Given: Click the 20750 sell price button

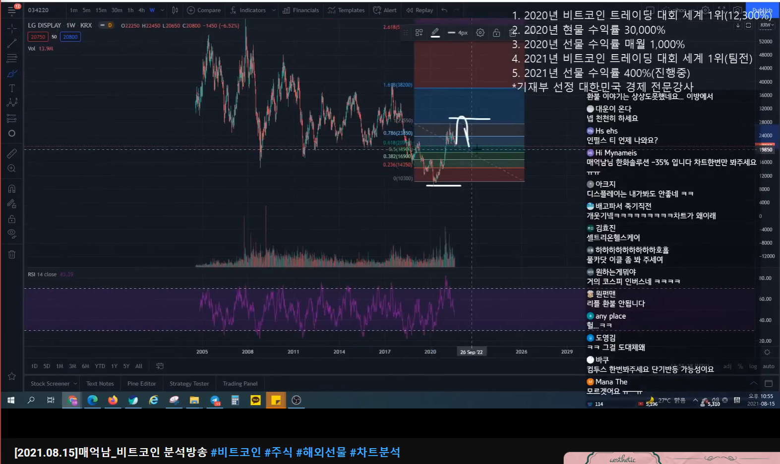Looking at the screenshot, I should (38, 37).
